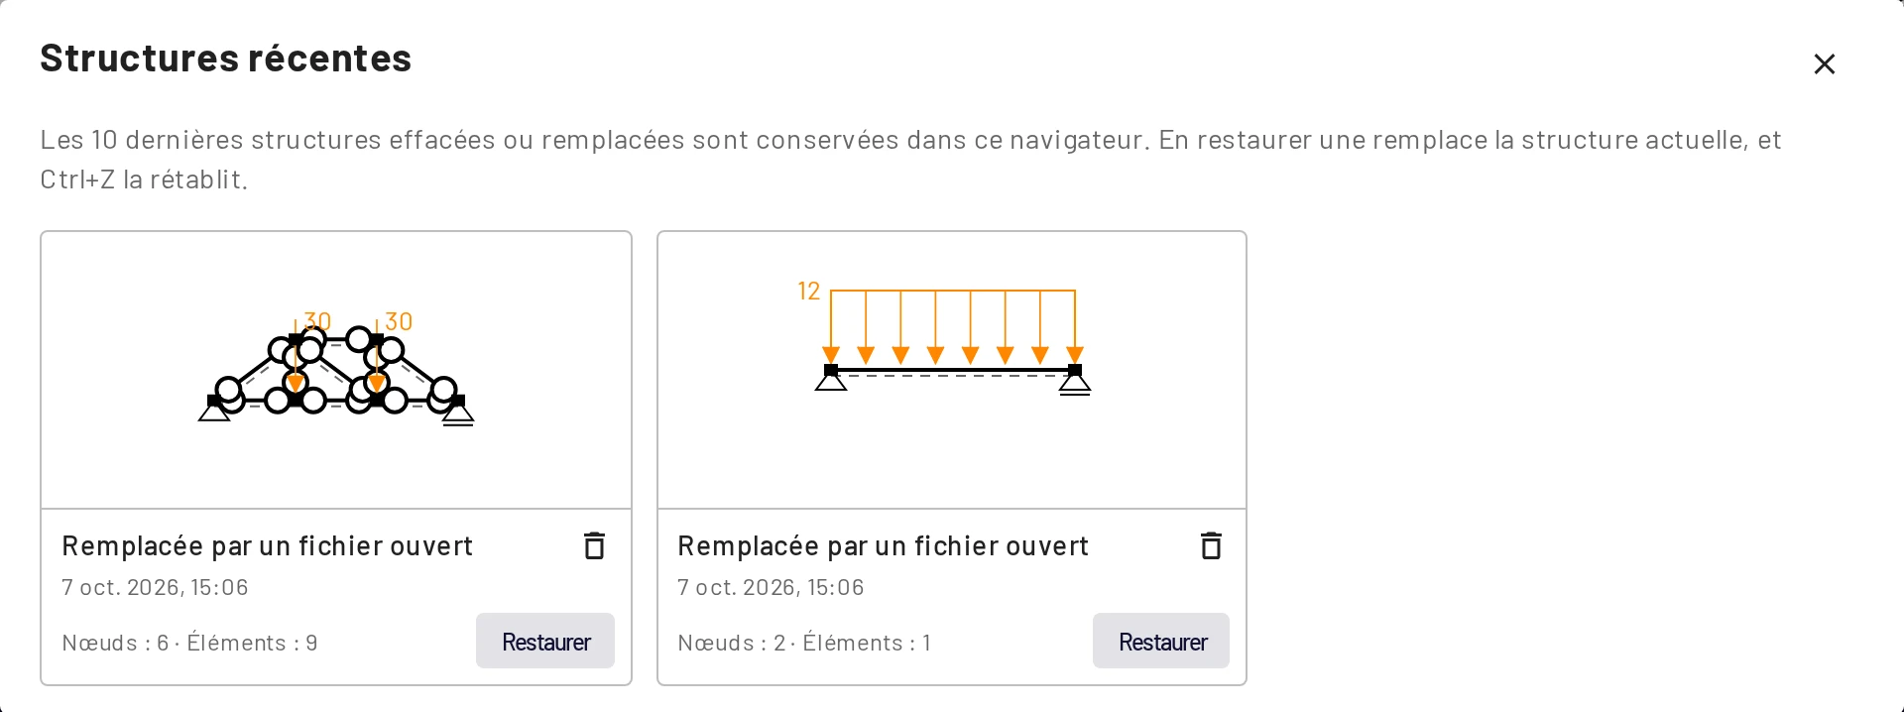Click the description text mentioning Ctrl+Z
This screenshot has height=712, width=1904.
pos(911,159)
